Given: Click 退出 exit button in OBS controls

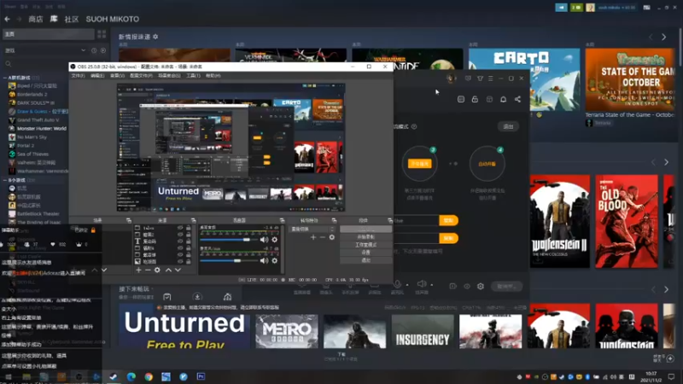Looking at the screenshot, I should (365, 260).
